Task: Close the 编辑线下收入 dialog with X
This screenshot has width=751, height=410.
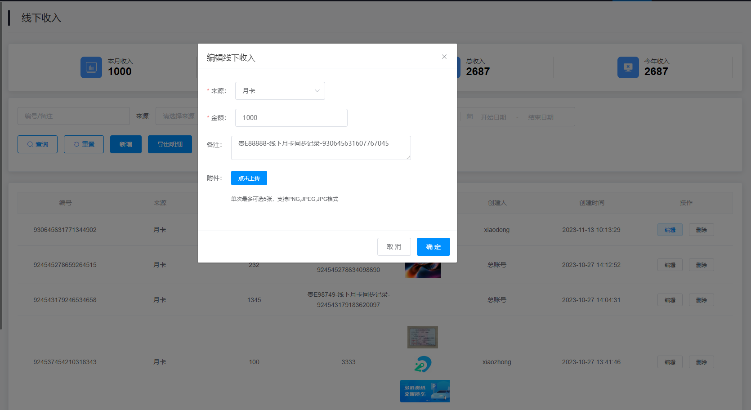Action: (x=444, y=57)
